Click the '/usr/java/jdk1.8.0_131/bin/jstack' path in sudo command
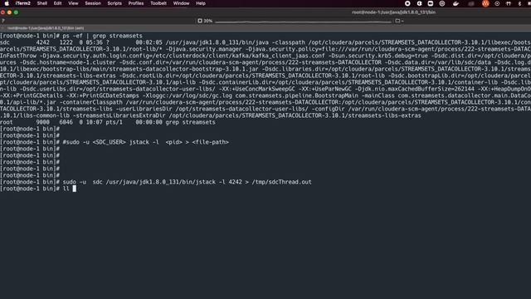The width and height of the screenshot is (531, 299). coord(160,182)
